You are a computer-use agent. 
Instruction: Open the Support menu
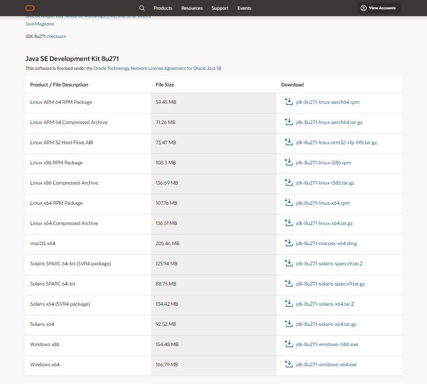click(220, 8)
